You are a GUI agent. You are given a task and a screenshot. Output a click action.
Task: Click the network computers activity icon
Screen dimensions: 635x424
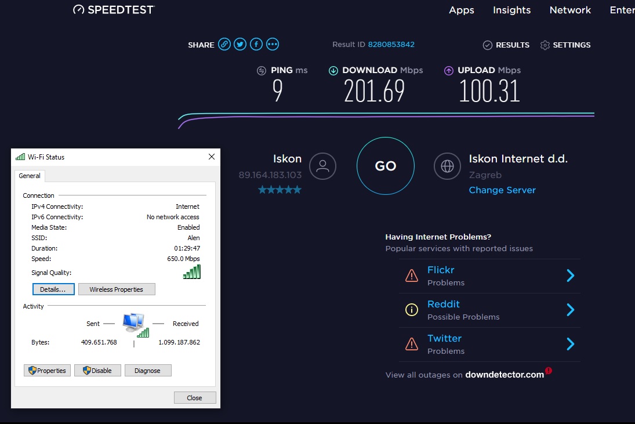pyautogui.click(x=136, y=325)
